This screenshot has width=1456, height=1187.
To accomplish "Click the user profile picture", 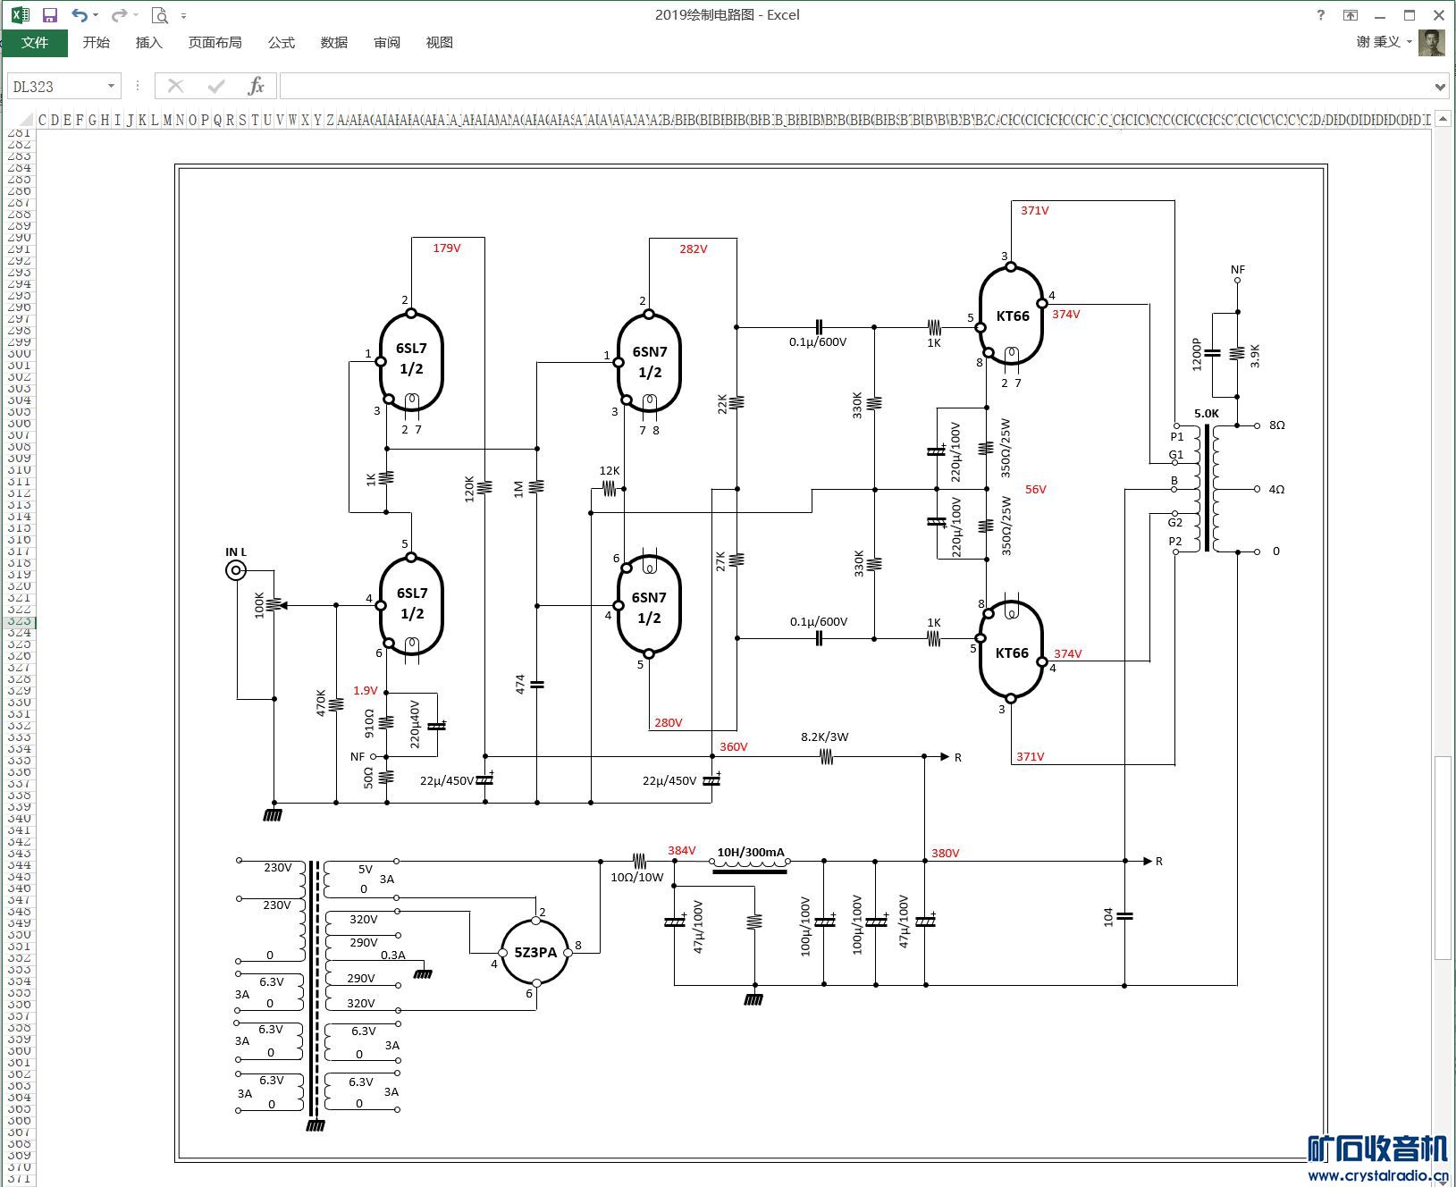I will pos(1432,42).
